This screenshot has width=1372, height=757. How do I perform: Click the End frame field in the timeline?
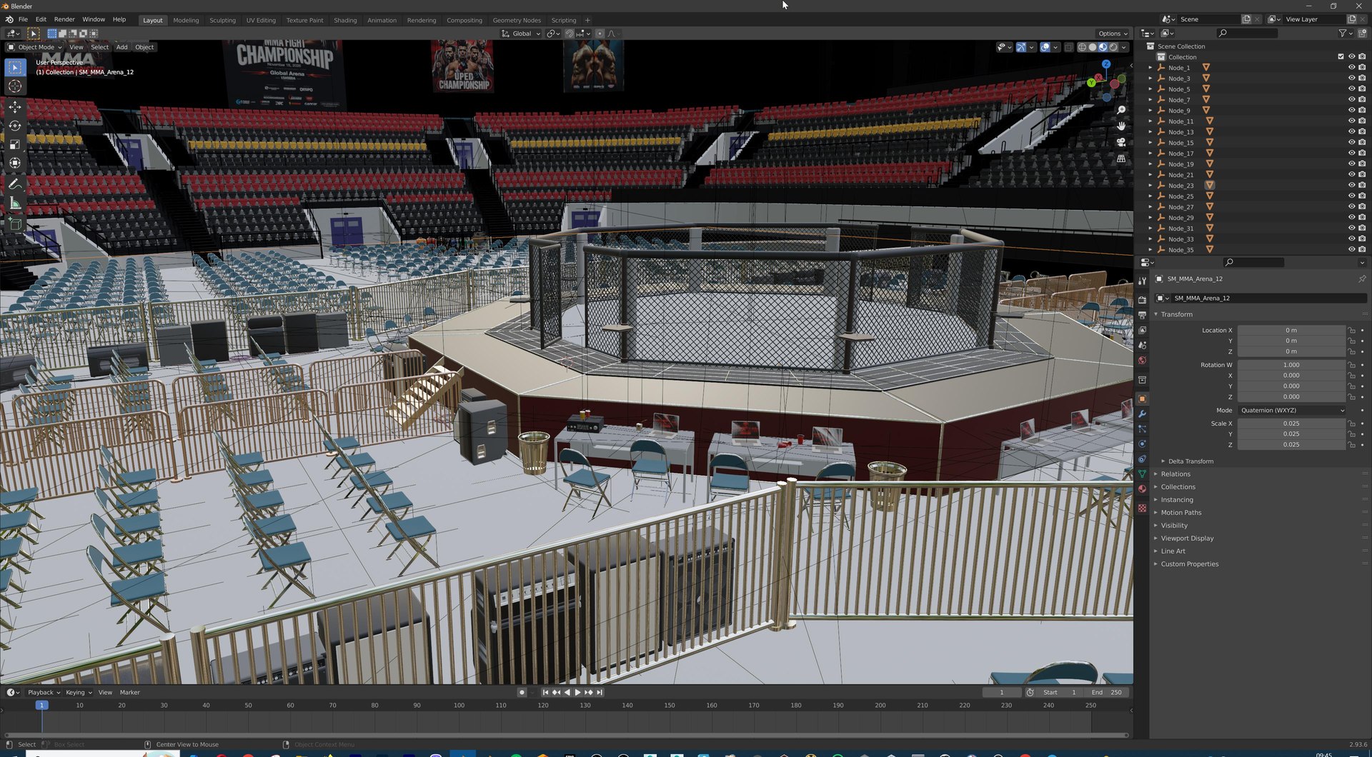tap(1108, 693)
